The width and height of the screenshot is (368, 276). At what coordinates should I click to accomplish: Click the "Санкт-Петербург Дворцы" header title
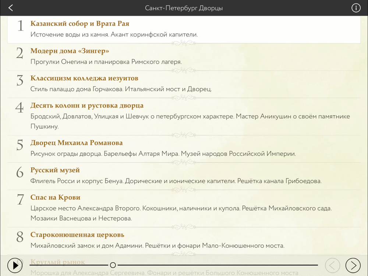click(x=184, y=8)
